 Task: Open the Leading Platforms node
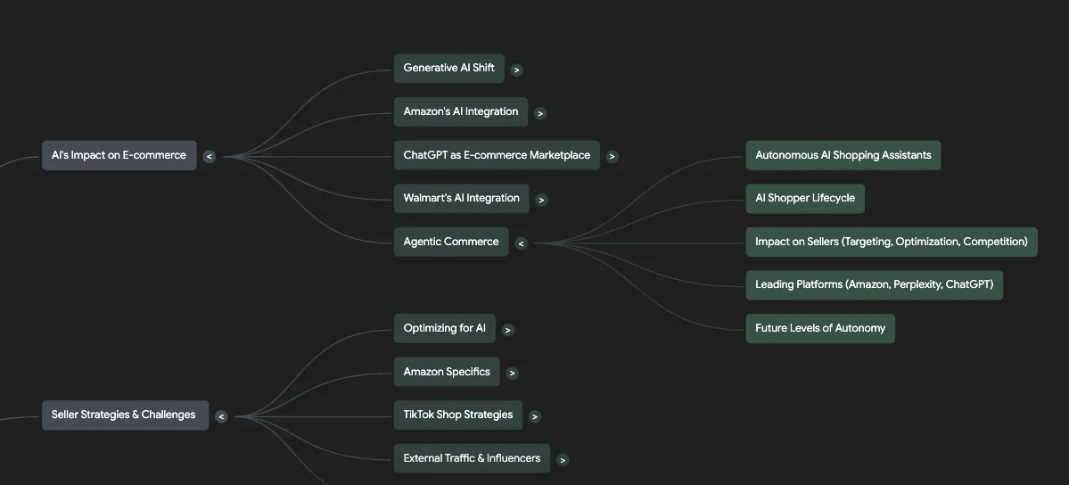[x=875, y=285]
